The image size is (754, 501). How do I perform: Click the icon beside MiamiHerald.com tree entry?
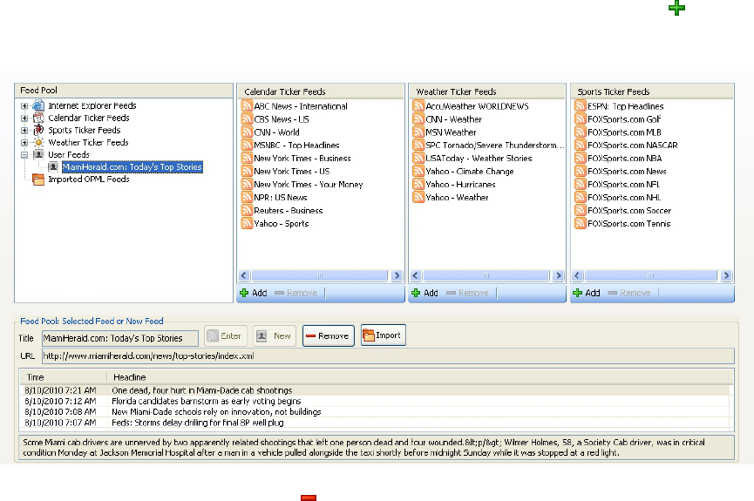[x=53, y=166]
